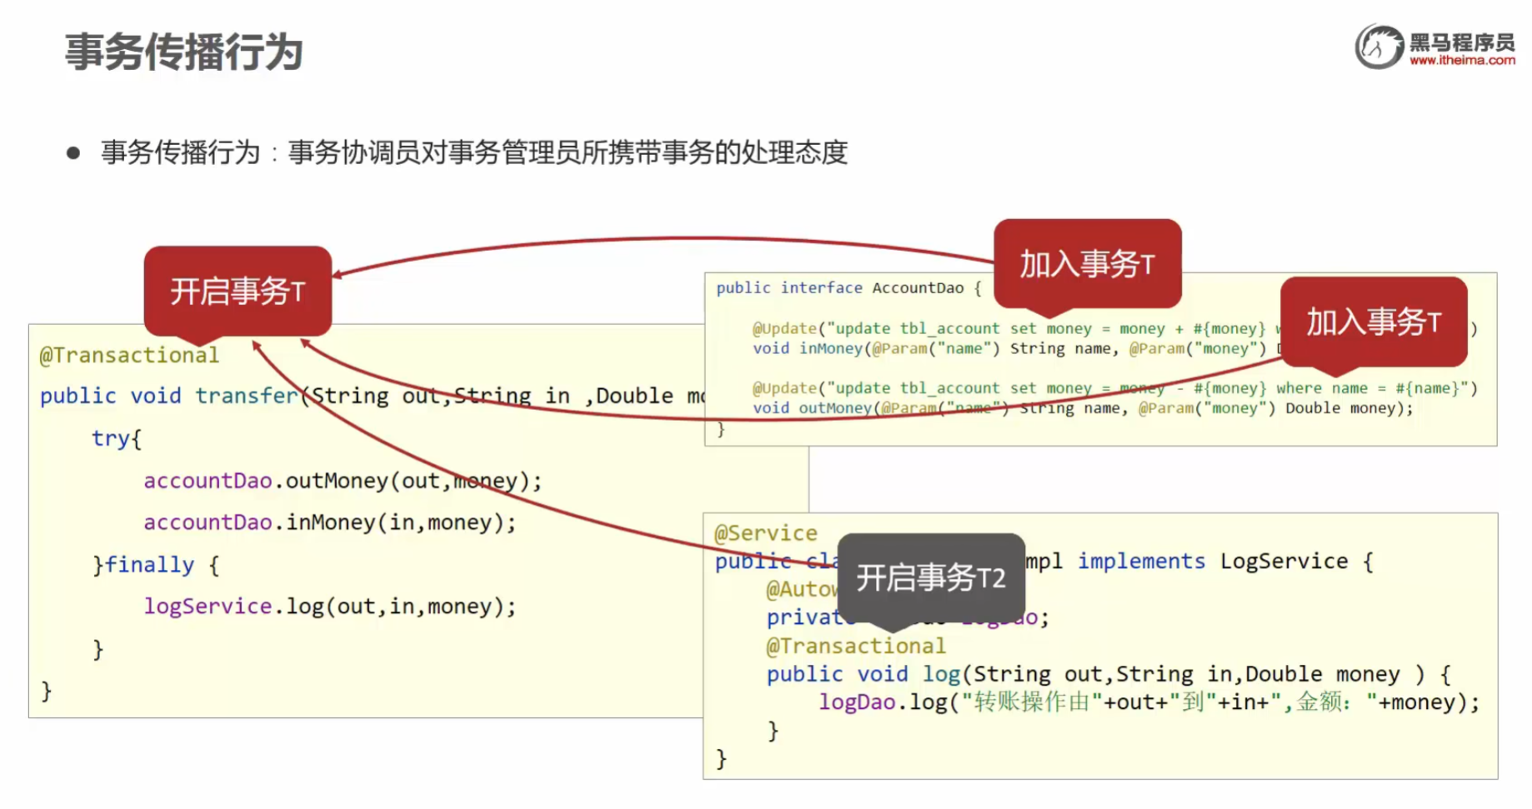Viewport: 1532px width, 809px height.
Task: Click 'public void log(String out,String in,Double money )'
Action: pos(1109,674)
